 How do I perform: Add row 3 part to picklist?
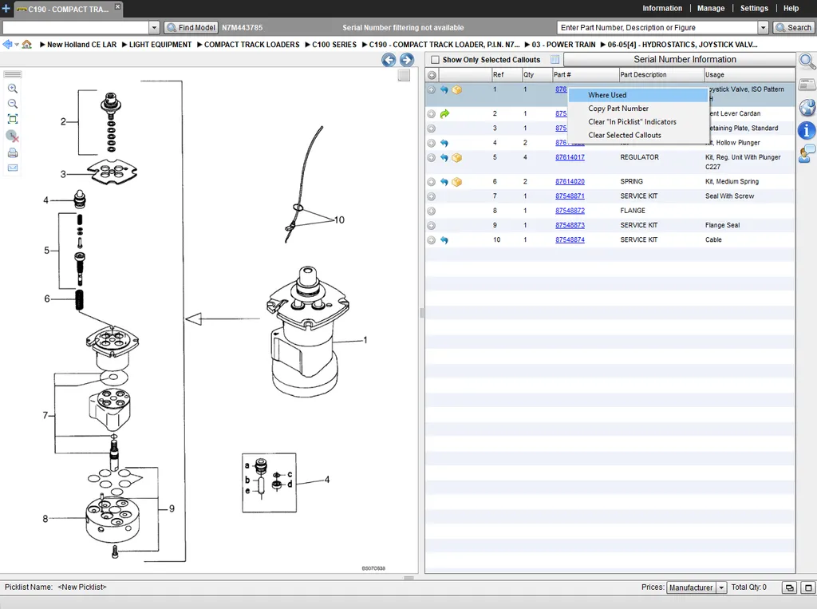(432, 129)
